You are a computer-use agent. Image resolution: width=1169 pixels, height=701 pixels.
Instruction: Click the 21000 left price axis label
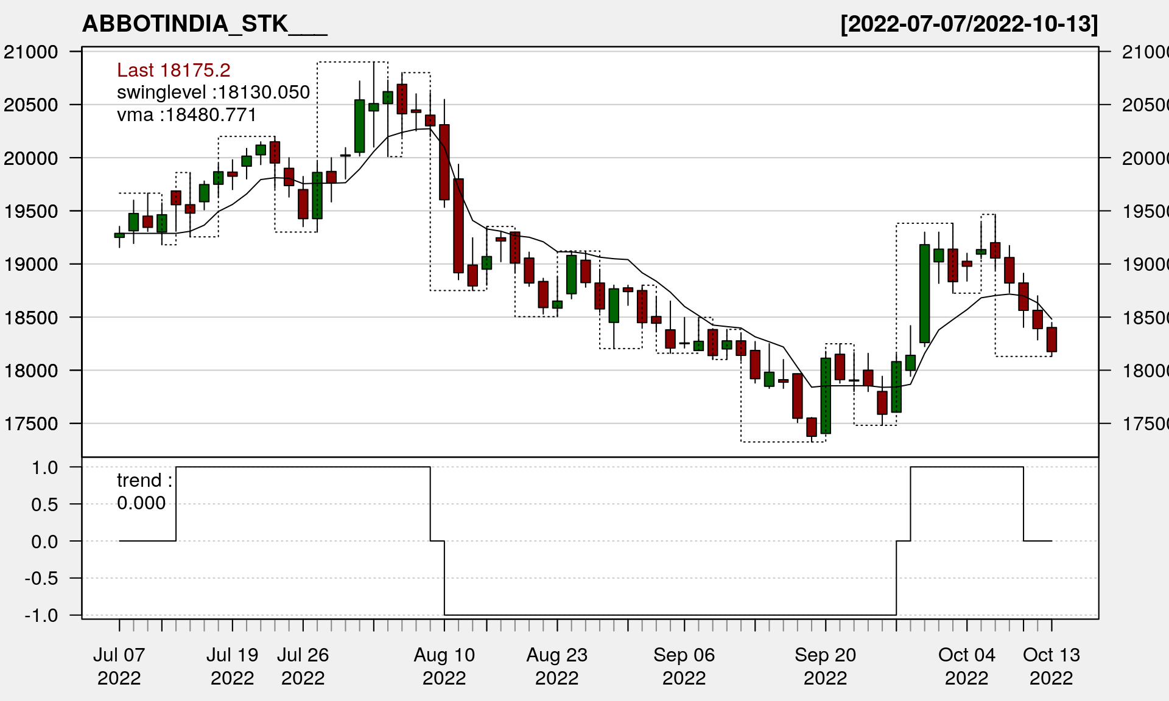click(x=31, y=52)
